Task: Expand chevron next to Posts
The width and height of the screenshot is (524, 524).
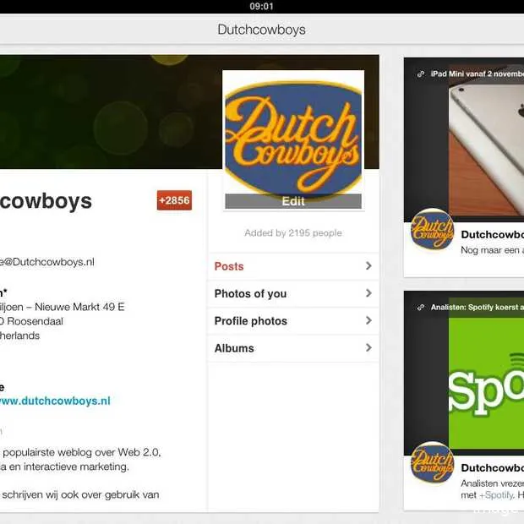Action: [x=368, y=266]
